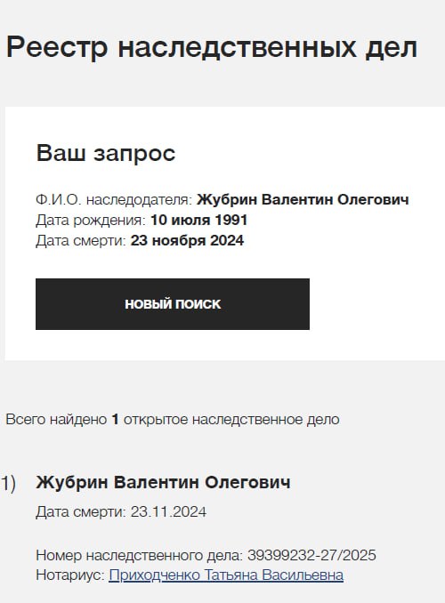Click the Нотариус label text
This screenshot has height=603, width=445.
point(70,575)
